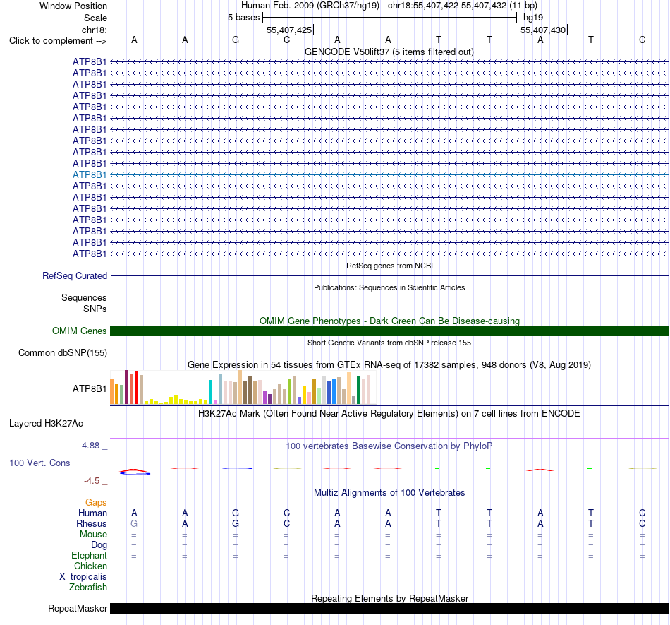Image resolution: width=670 pixels, height=625 pixels.
Task: Click the Mouse alignment row label
Action: coord(93,535)
